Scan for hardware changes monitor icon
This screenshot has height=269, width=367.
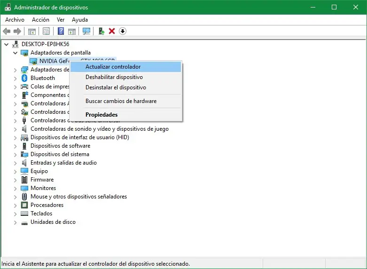click(86, 31)
